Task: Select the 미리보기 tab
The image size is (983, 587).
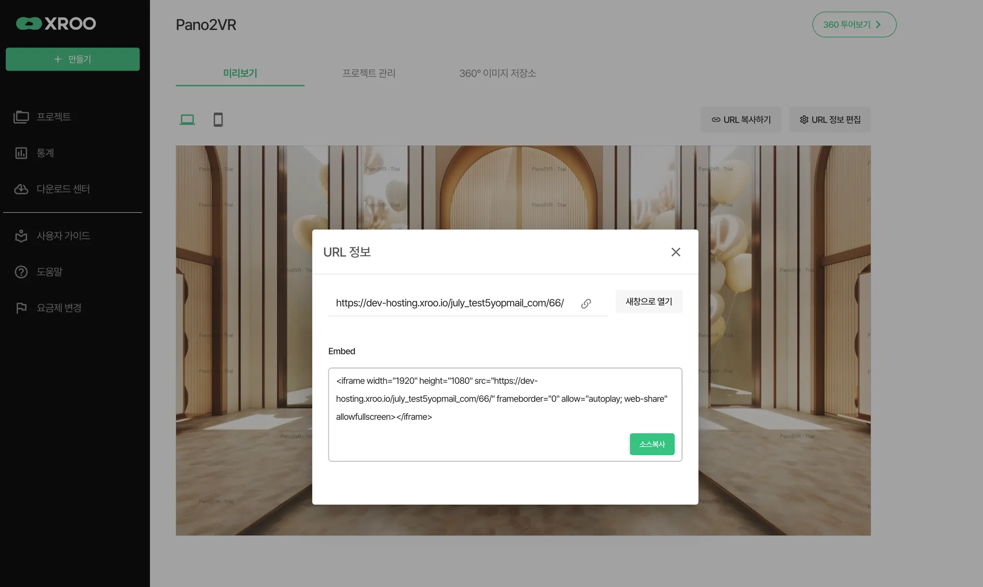Action: point(240,73)
